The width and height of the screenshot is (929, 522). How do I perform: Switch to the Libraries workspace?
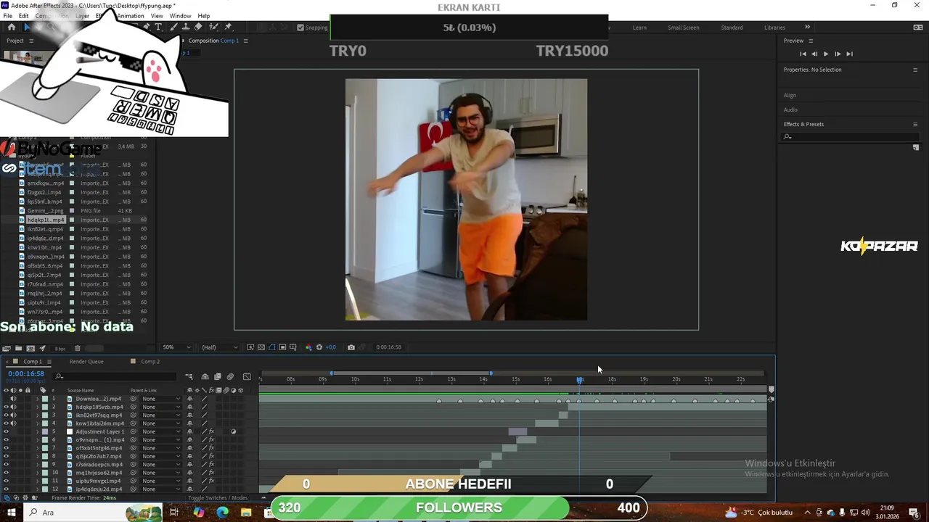[x=774, y=28]
